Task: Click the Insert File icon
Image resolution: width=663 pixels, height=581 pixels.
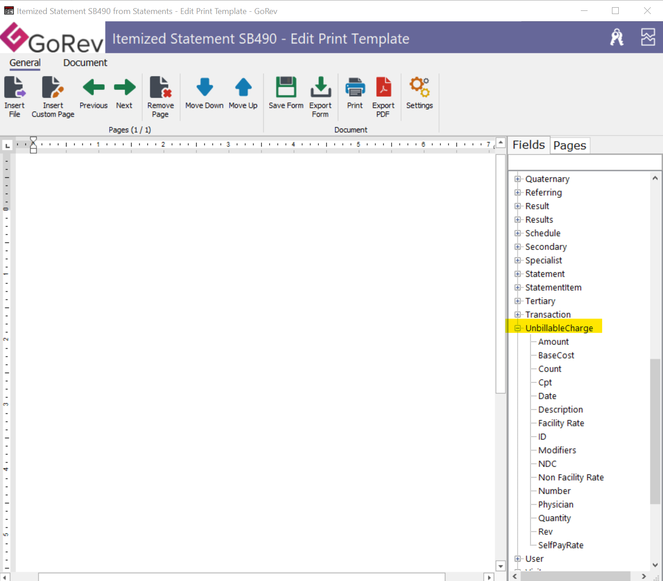Action: (x=14, y=87)
